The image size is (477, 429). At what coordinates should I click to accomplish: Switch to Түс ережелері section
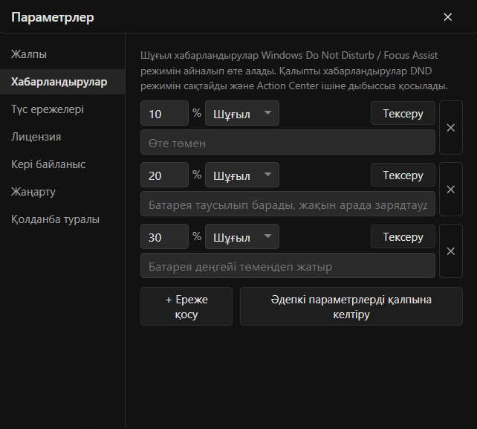click(62, 109)
